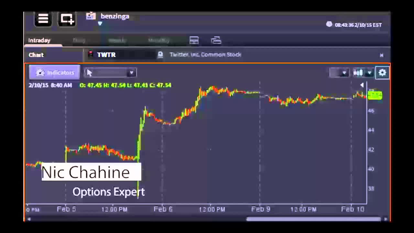Close the Chart panel
The image size is (414, 233).
click(x=381, y=55)
